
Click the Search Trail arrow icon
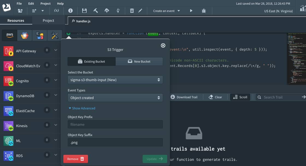pyautogui.click(x=304, y=97)
